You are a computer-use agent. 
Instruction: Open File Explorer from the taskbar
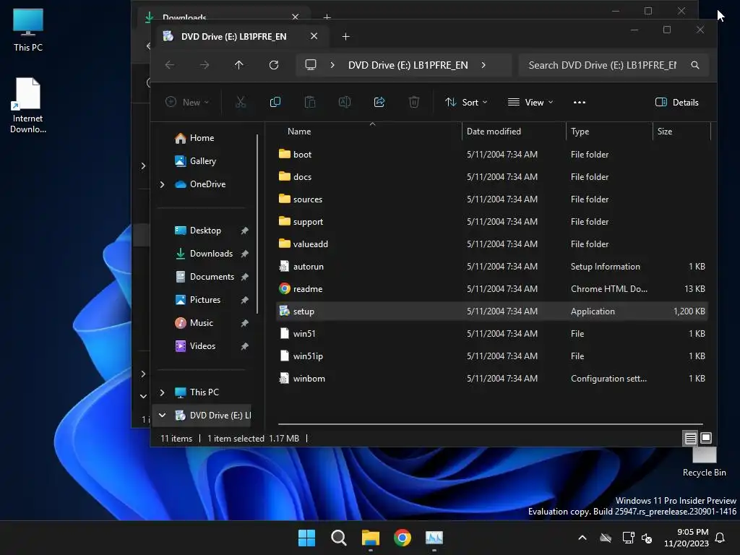[371, 538]
